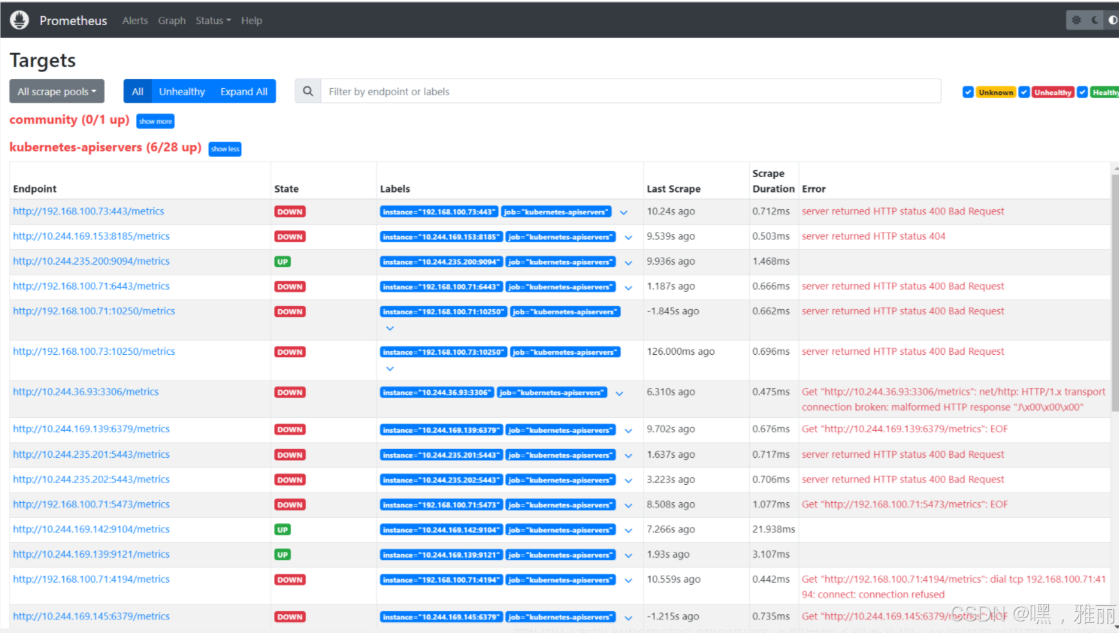The height and width of the screenshot is (633, 1119).
Task: Open the Help nav item
Action: tap(251, 21)
